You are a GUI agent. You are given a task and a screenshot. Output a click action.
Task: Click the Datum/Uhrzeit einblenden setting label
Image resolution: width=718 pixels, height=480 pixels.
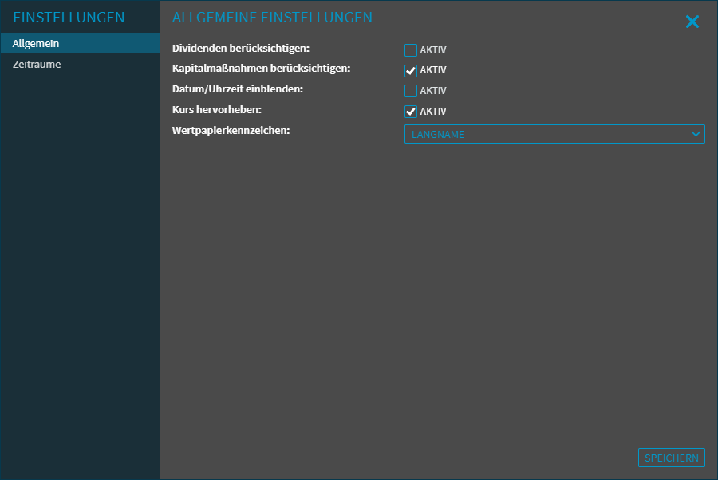(238, 89)
